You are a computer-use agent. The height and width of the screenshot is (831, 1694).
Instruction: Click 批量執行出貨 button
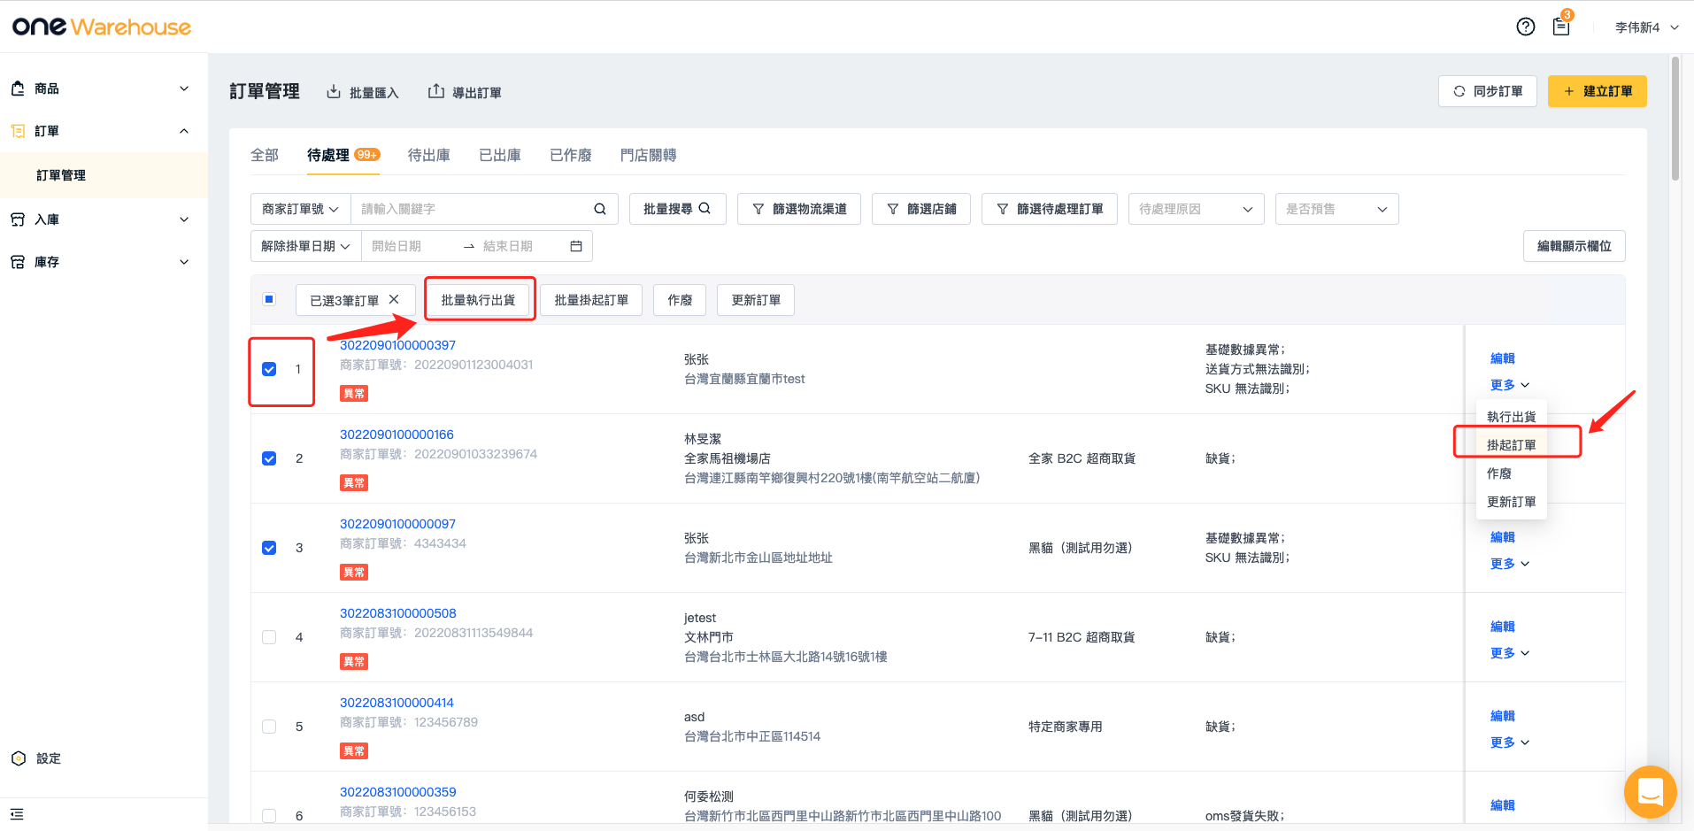[x=479, y=300]
